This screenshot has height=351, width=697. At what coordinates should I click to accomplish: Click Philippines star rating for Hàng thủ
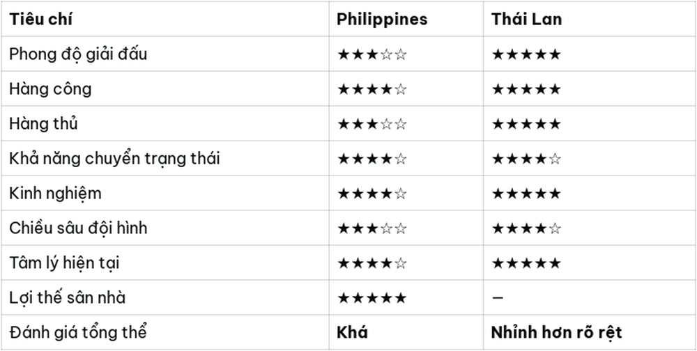(372, 124)
